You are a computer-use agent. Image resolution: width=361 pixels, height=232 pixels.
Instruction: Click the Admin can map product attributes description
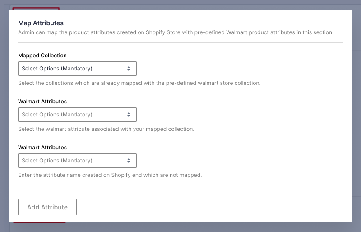pyautogui.click(x=176, y=32)
